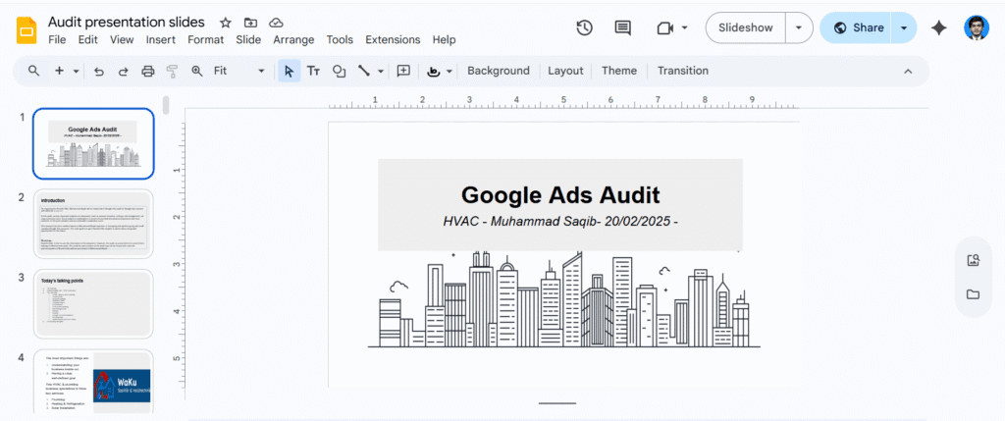Image resolution: width=1005 pixels, height=421 pixels.
Task: Open the Tools menu
Action: [x=340, y=39]
